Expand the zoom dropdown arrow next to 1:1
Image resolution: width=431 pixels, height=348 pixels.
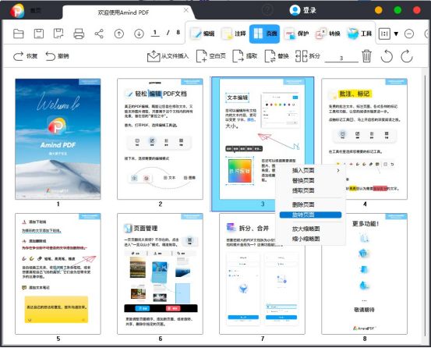point(396,34)
